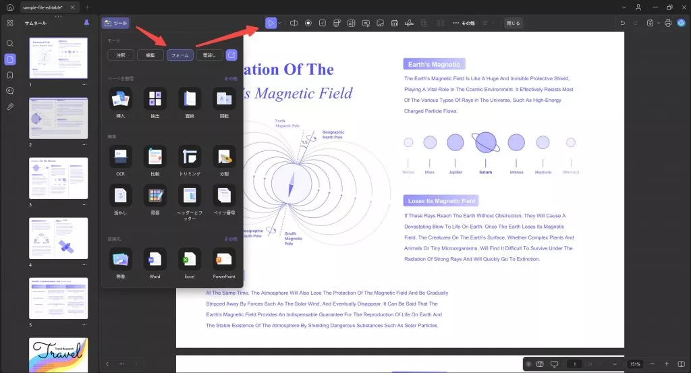This screenshot has width=691, height=373.
Task: Convert the PDF to Excel
Action: pos(190,260)
